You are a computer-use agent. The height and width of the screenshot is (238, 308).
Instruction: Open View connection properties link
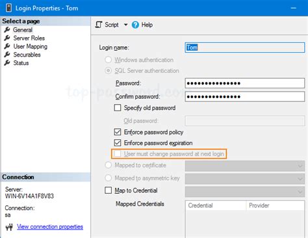tap(50, 227)
